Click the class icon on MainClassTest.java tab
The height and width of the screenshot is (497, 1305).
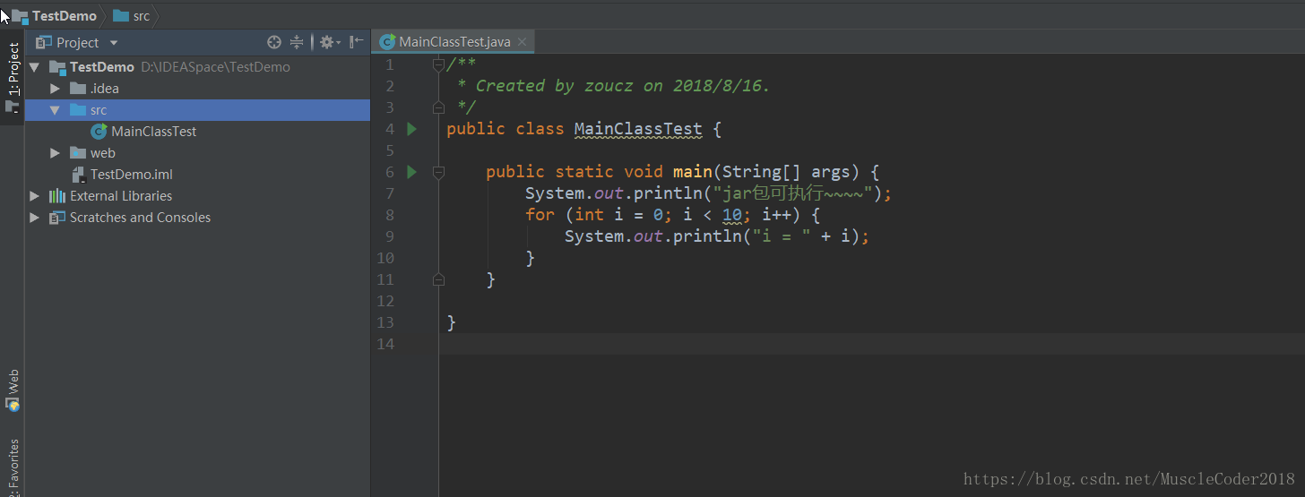[x=387, y=41]
